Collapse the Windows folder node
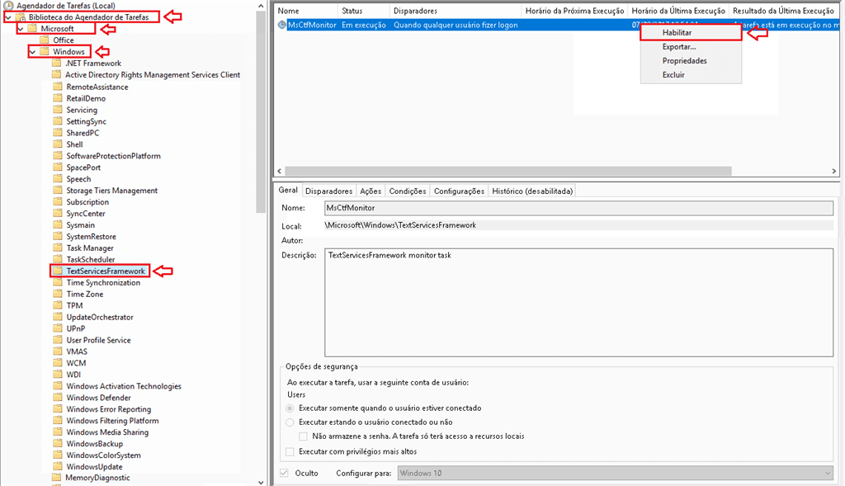The width and height of the screenshot is (845, 486). 32,52
